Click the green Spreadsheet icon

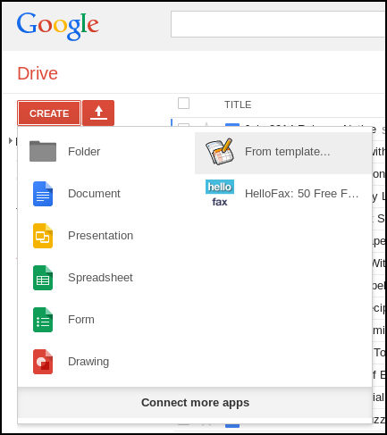tap(43, 278)
